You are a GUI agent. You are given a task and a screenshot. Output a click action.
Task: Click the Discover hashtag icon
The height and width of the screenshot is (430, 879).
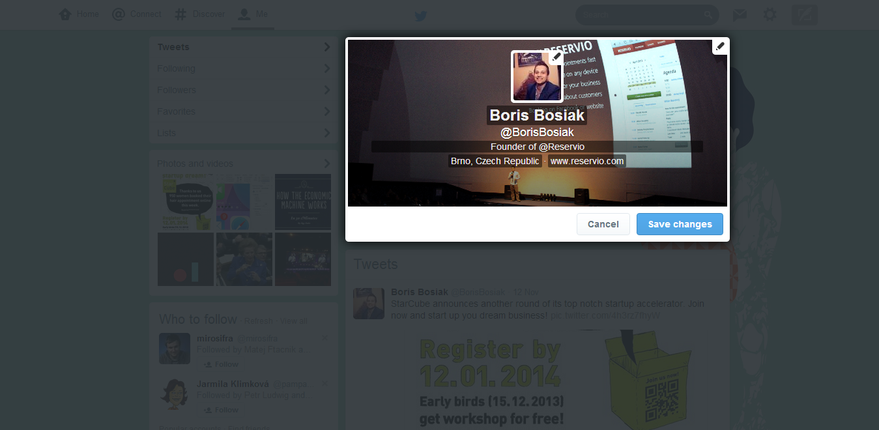tap(180, 14)
